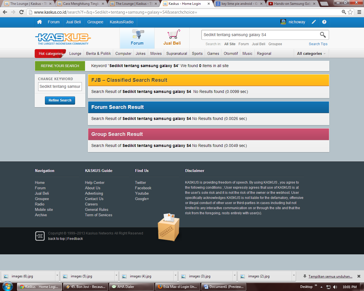Open Google+ link under Find Us
This screenshot has width=364, height=291.
142,199
